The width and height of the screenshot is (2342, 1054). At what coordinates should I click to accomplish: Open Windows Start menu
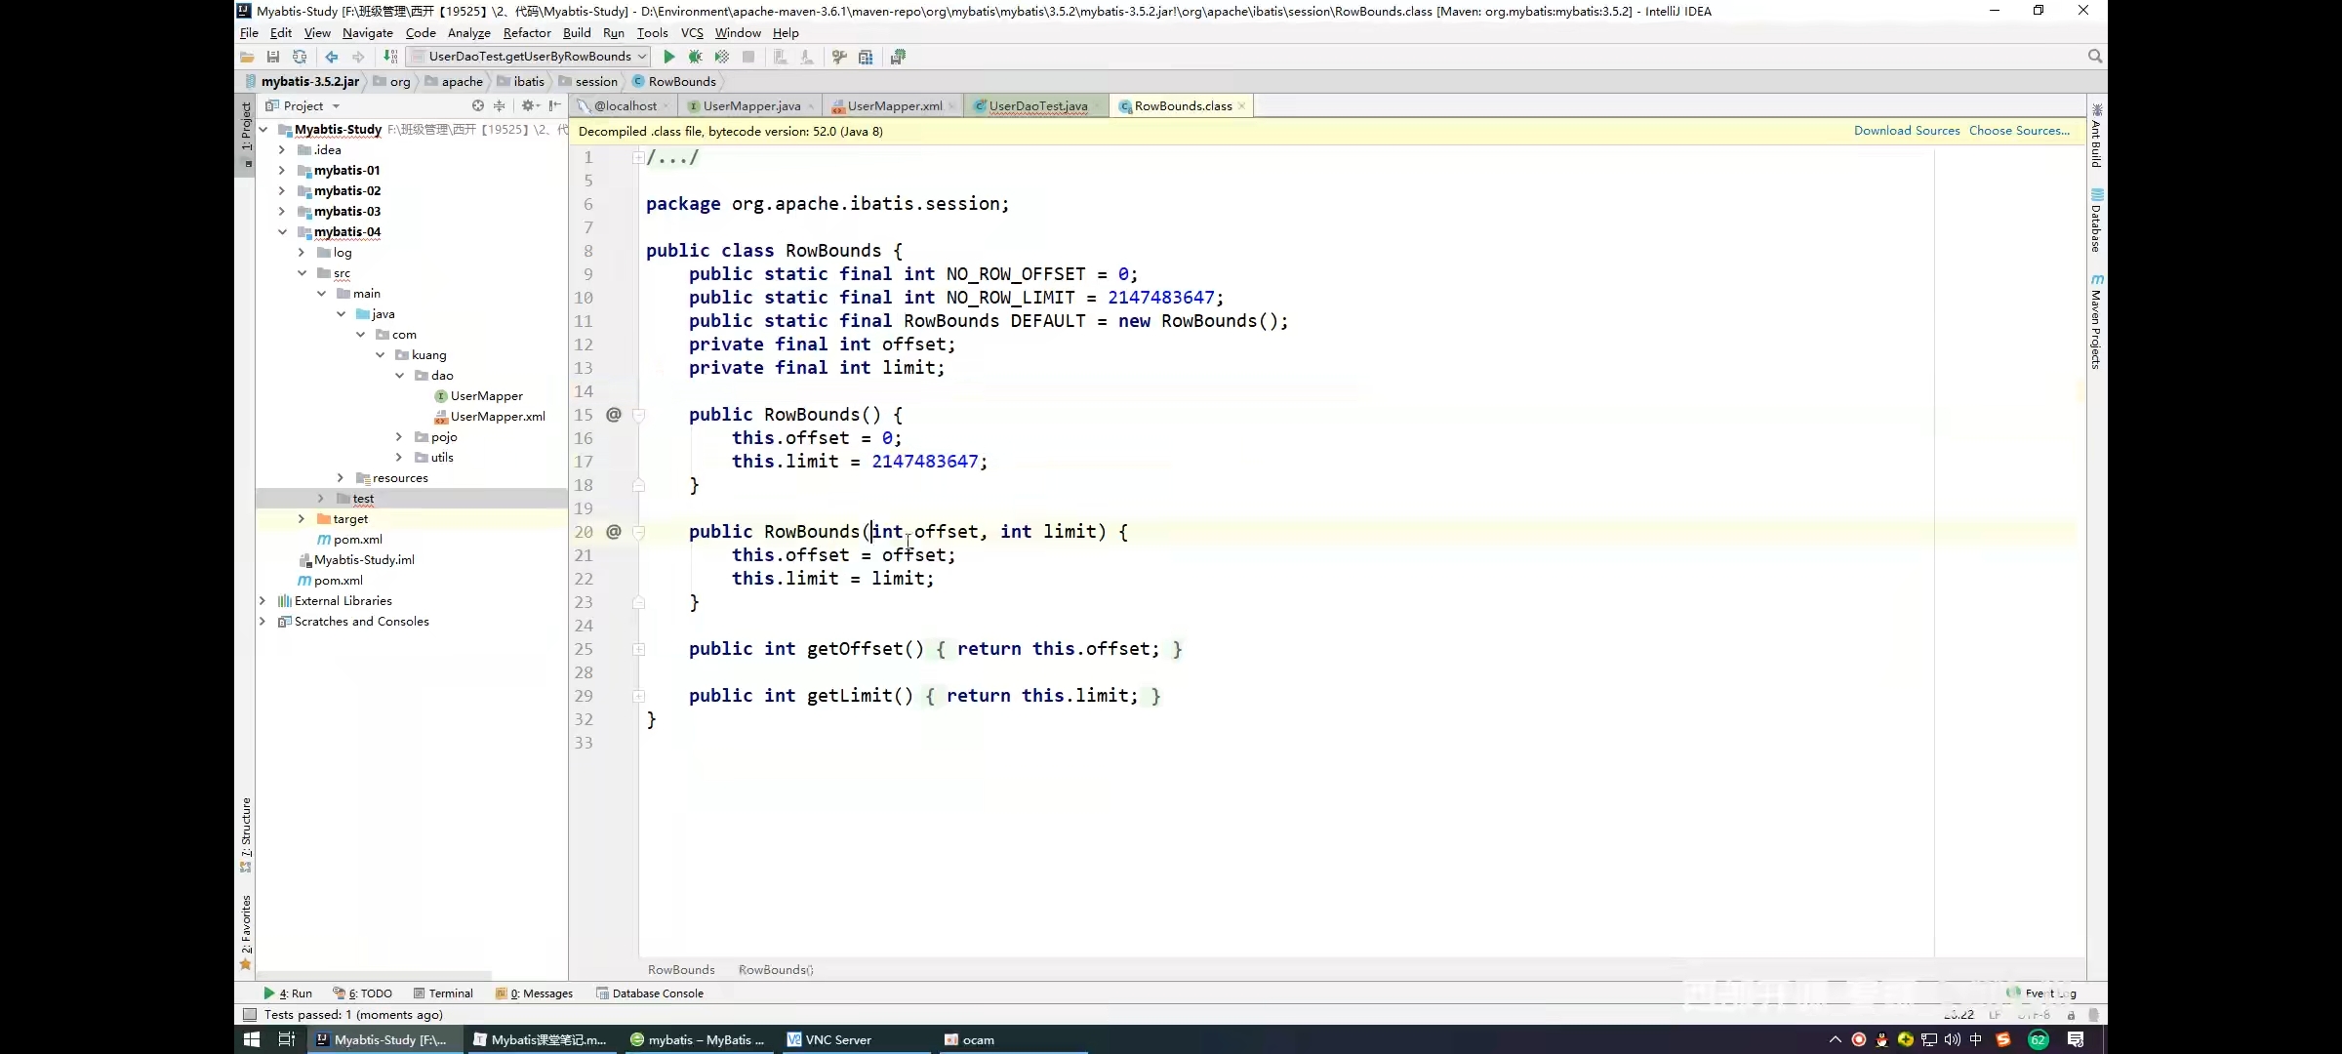click(252, 1039)
